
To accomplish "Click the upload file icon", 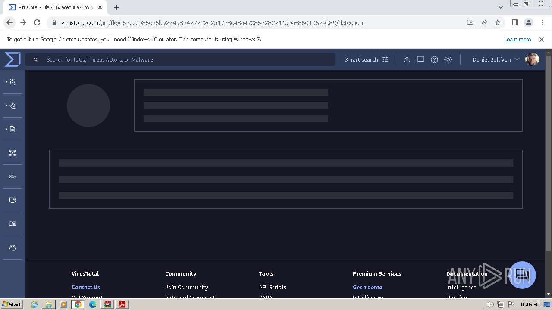I will point(407,59).
